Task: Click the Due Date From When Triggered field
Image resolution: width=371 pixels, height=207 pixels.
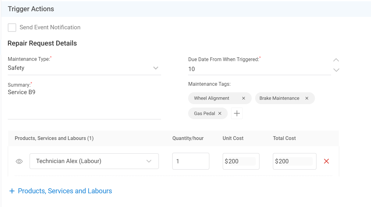Action: point(259,69)
